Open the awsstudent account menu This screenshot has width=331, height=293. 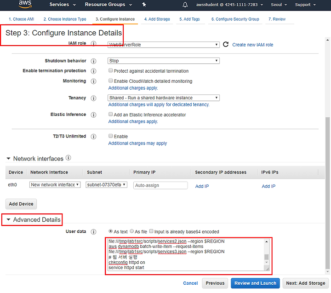229,5
